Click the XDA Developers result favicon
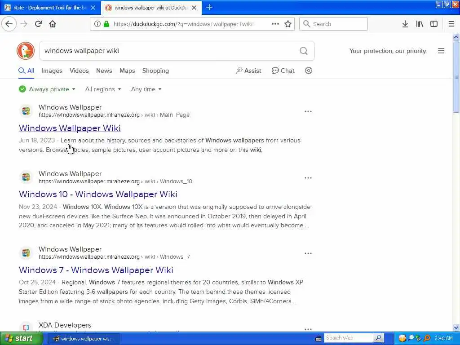 (x=26, y=327)
